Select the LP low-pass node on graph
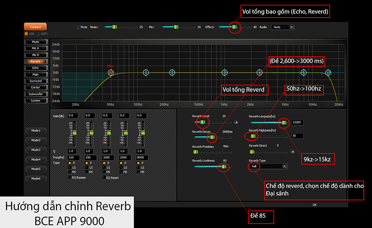Screen dimensions: 372x228 tap(328, 72)
